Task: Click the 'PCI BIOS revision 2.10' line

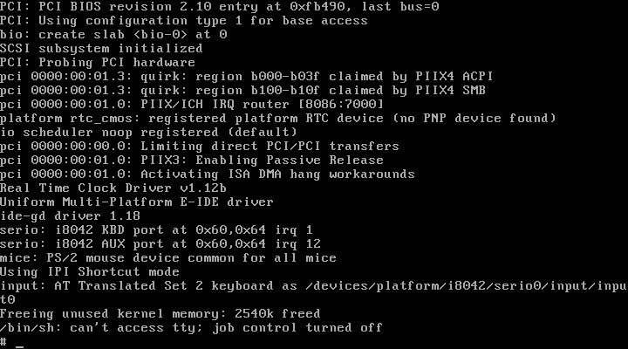Action: (x=218, y=6)
